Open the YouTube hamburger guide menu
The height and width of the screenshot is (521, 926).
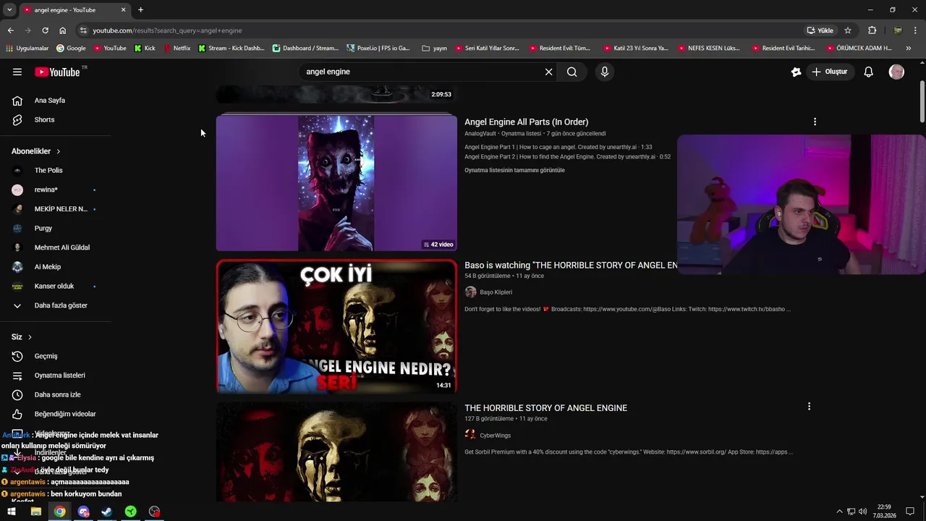[17, 72]
